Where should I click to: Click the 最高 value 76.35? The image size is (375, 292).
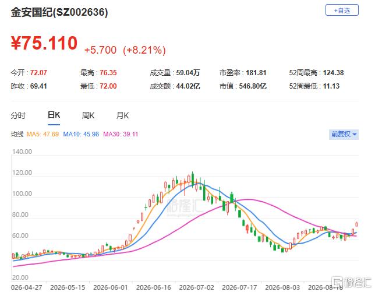pyautogui.click(x=108, y=72)
